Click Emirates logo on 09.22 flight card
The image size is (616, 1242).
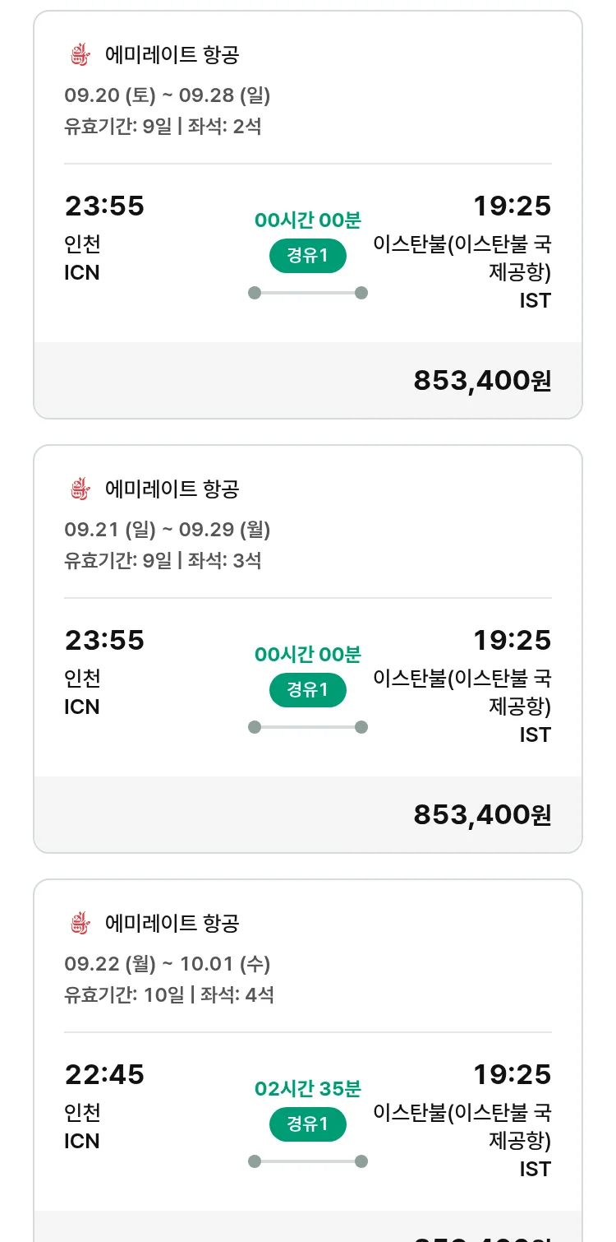coord(80,924)
